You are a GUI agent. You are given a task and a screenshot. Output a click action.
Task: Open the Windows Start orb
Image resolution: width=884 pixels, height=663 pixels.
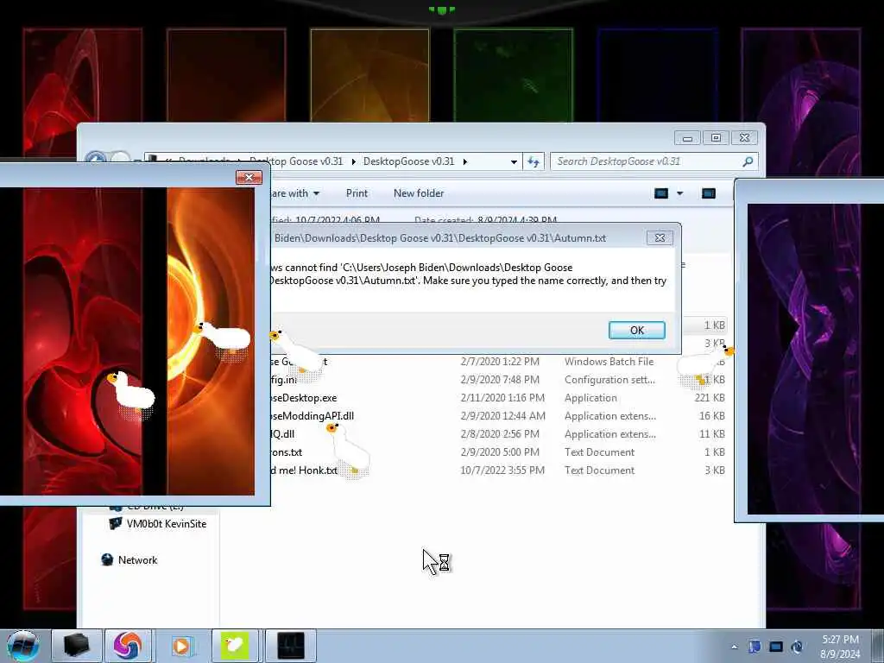click(23, 646)
